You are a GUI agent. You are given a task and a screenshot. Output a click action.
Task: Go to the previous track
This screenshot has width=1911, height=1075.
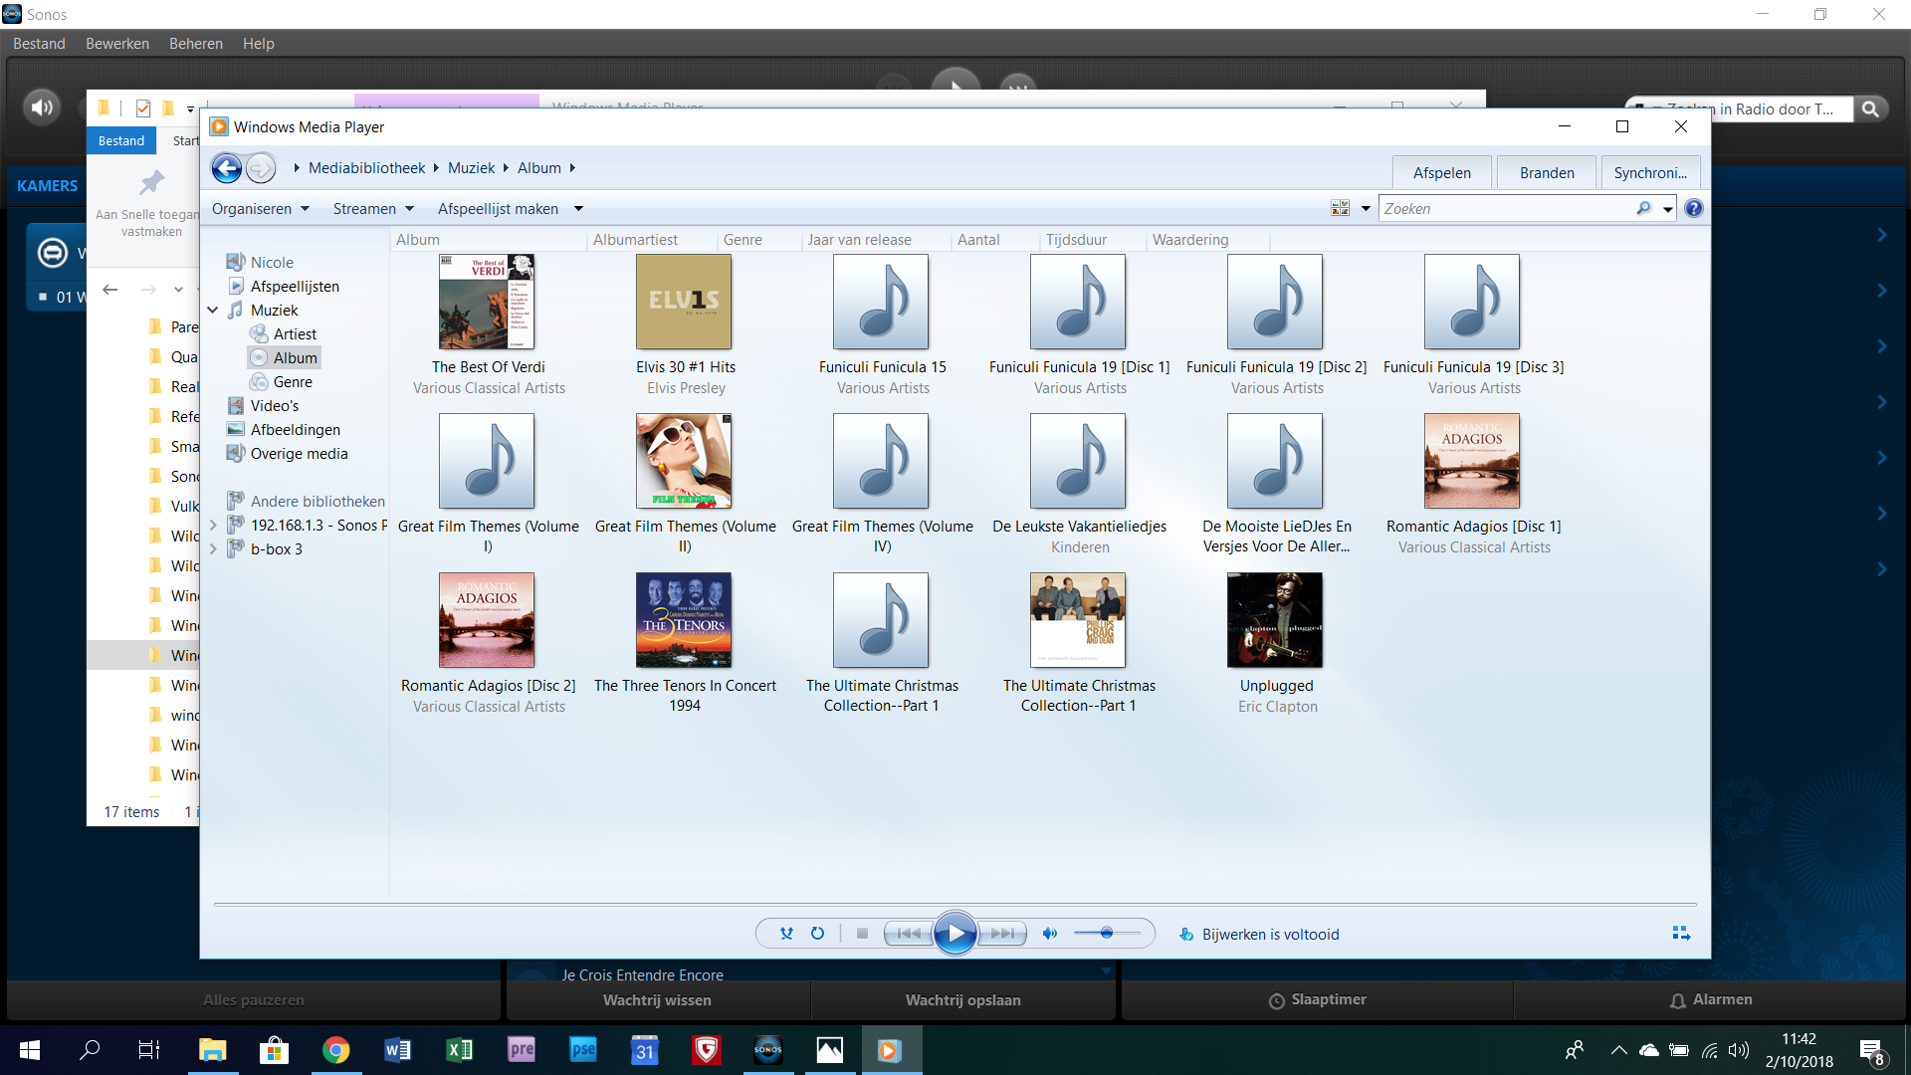click(x=908, y=934)
